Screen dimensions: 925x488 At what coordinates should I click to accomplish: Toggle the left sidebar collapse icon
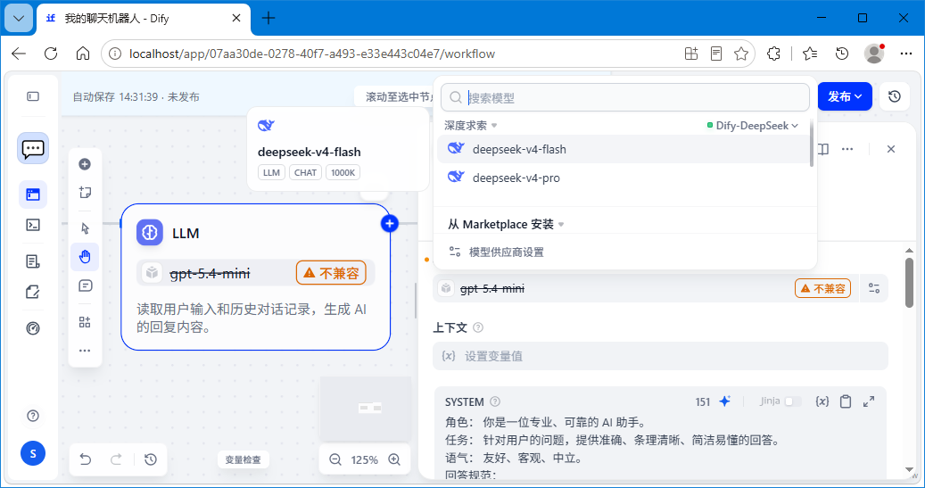click(x=33, y=96)
